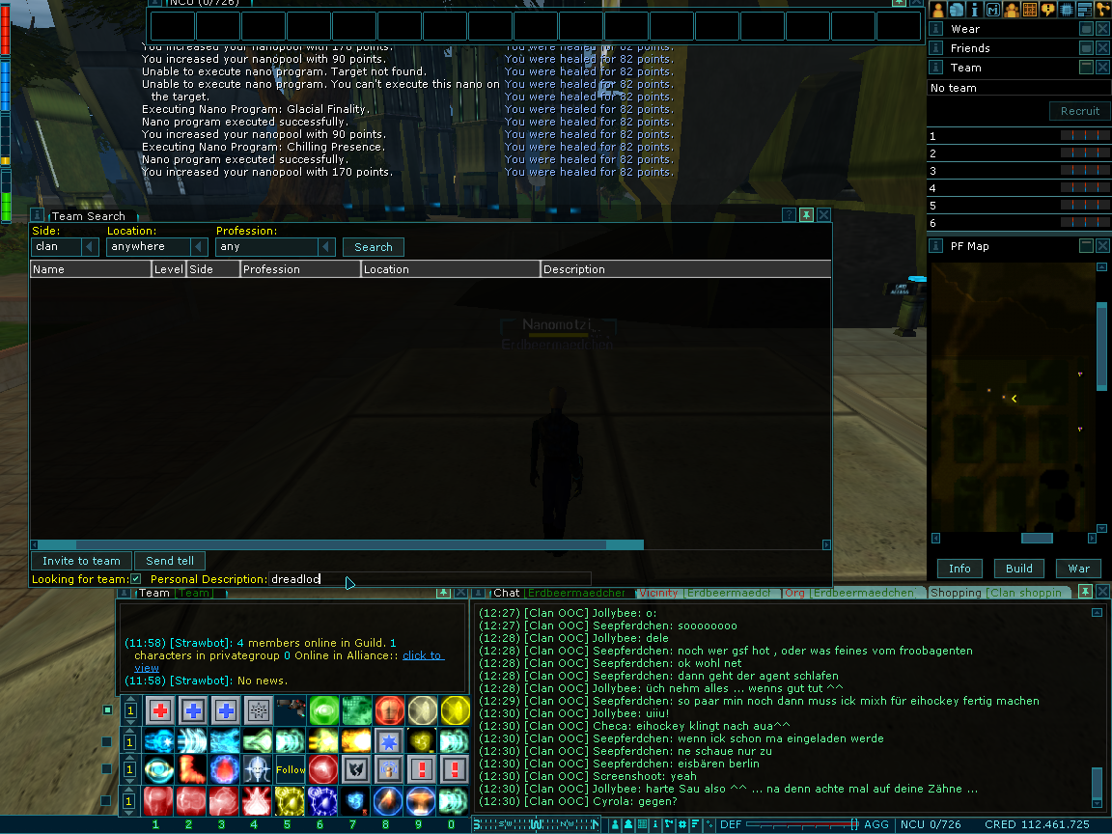Toggle the Looking for team checkbox
Image resolution: width=1112 pixels, height=834 pixels.
[136, 579]
